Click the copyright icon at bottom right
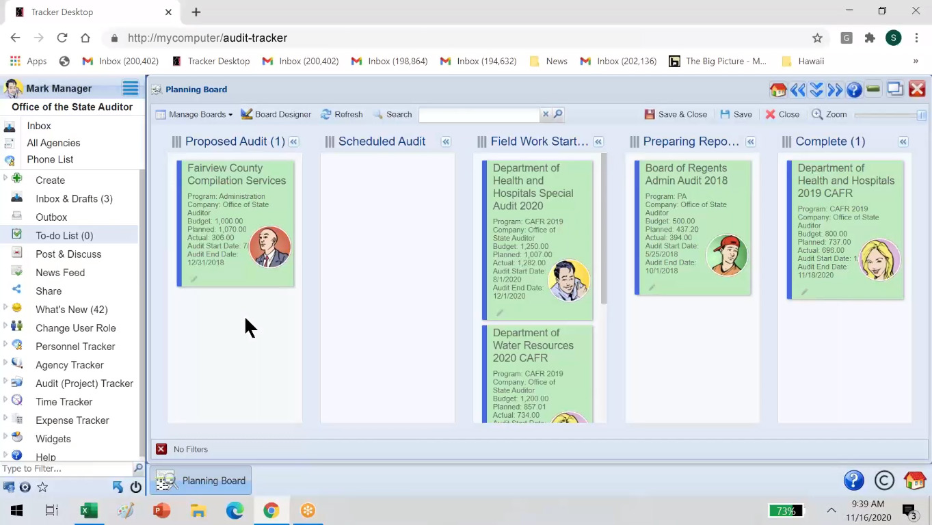The image size is (932, 525). point(884,481)
